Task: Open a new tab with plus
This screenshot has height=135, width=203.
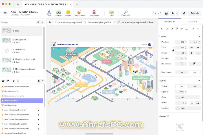Action: pos(77,4)
